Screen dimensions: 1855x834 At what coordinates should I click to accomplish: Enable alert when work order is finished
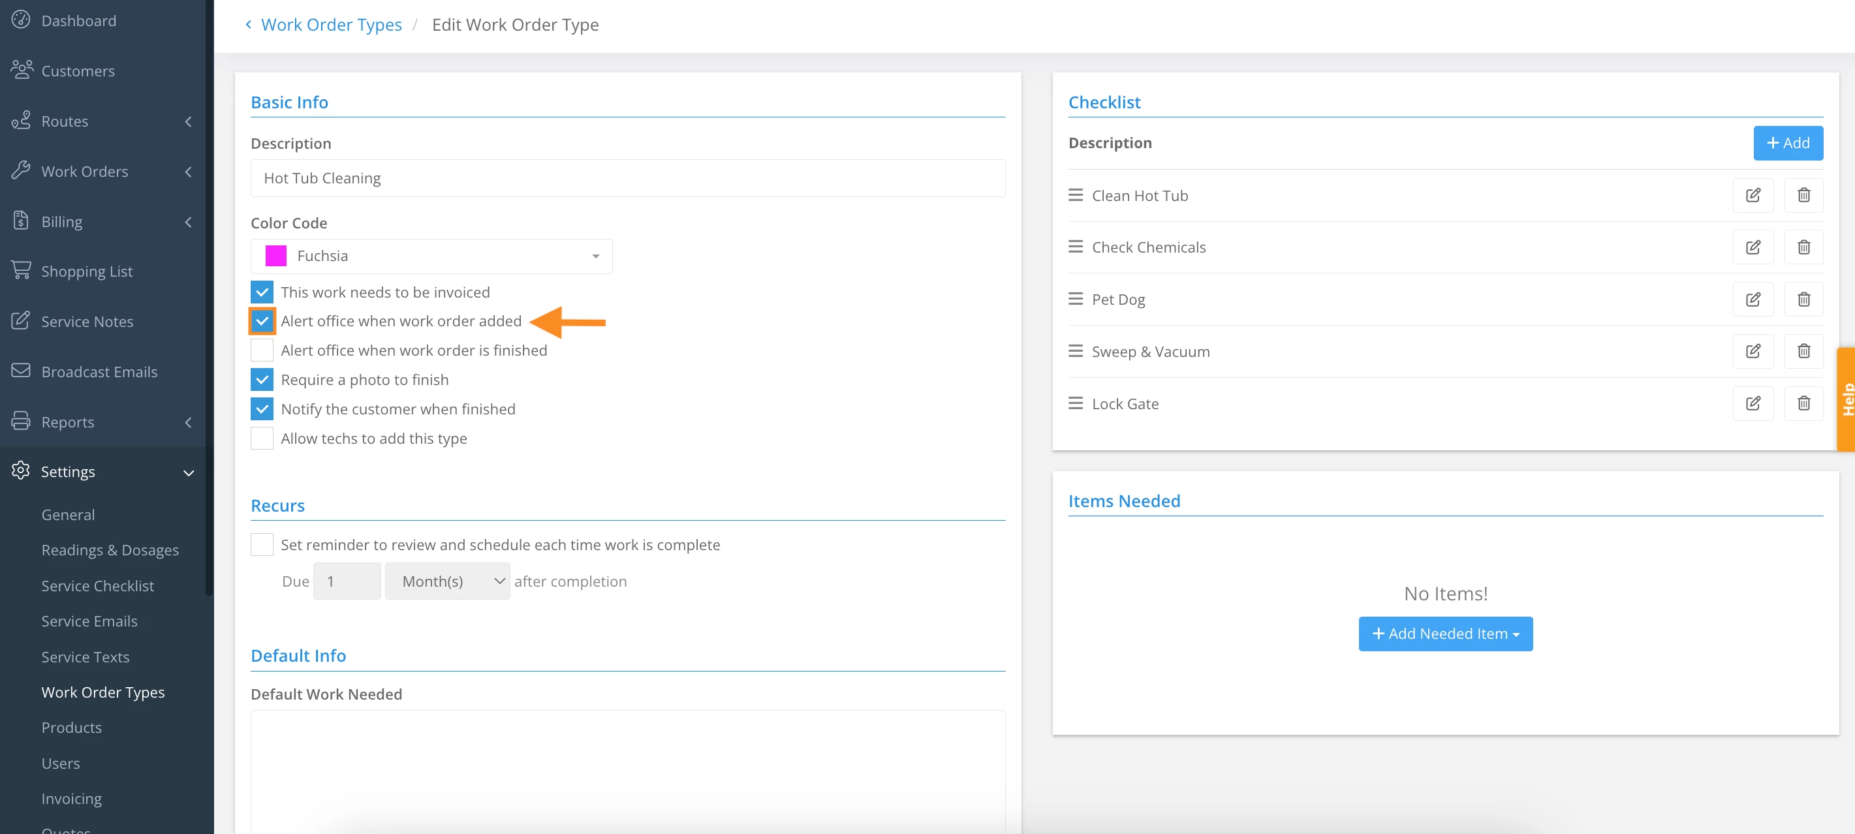click(x=262, y=350)
